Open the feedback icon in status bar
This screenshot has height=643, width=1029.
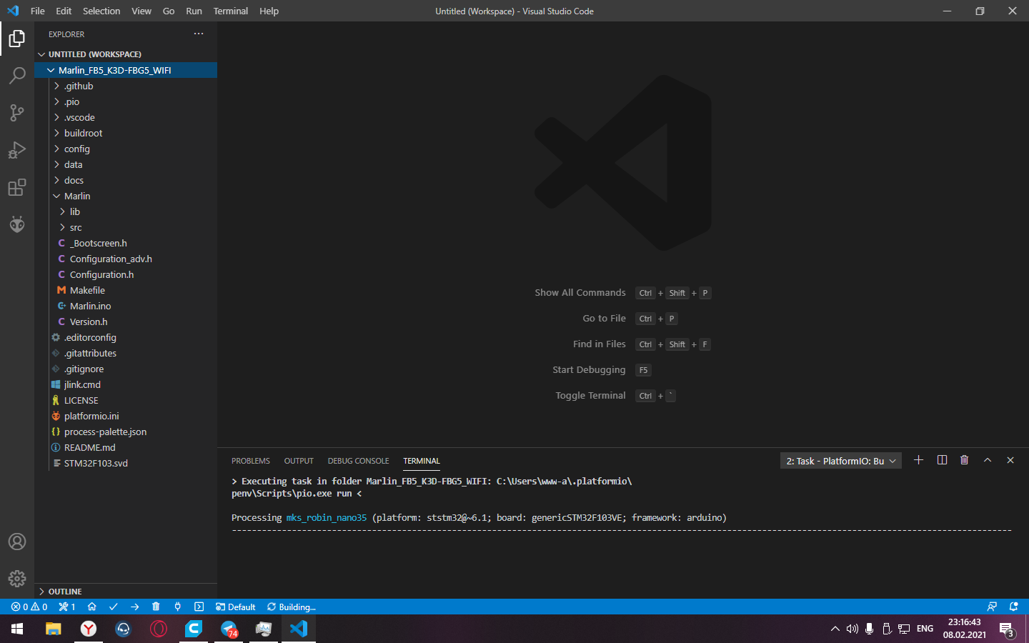coord(992,607)
